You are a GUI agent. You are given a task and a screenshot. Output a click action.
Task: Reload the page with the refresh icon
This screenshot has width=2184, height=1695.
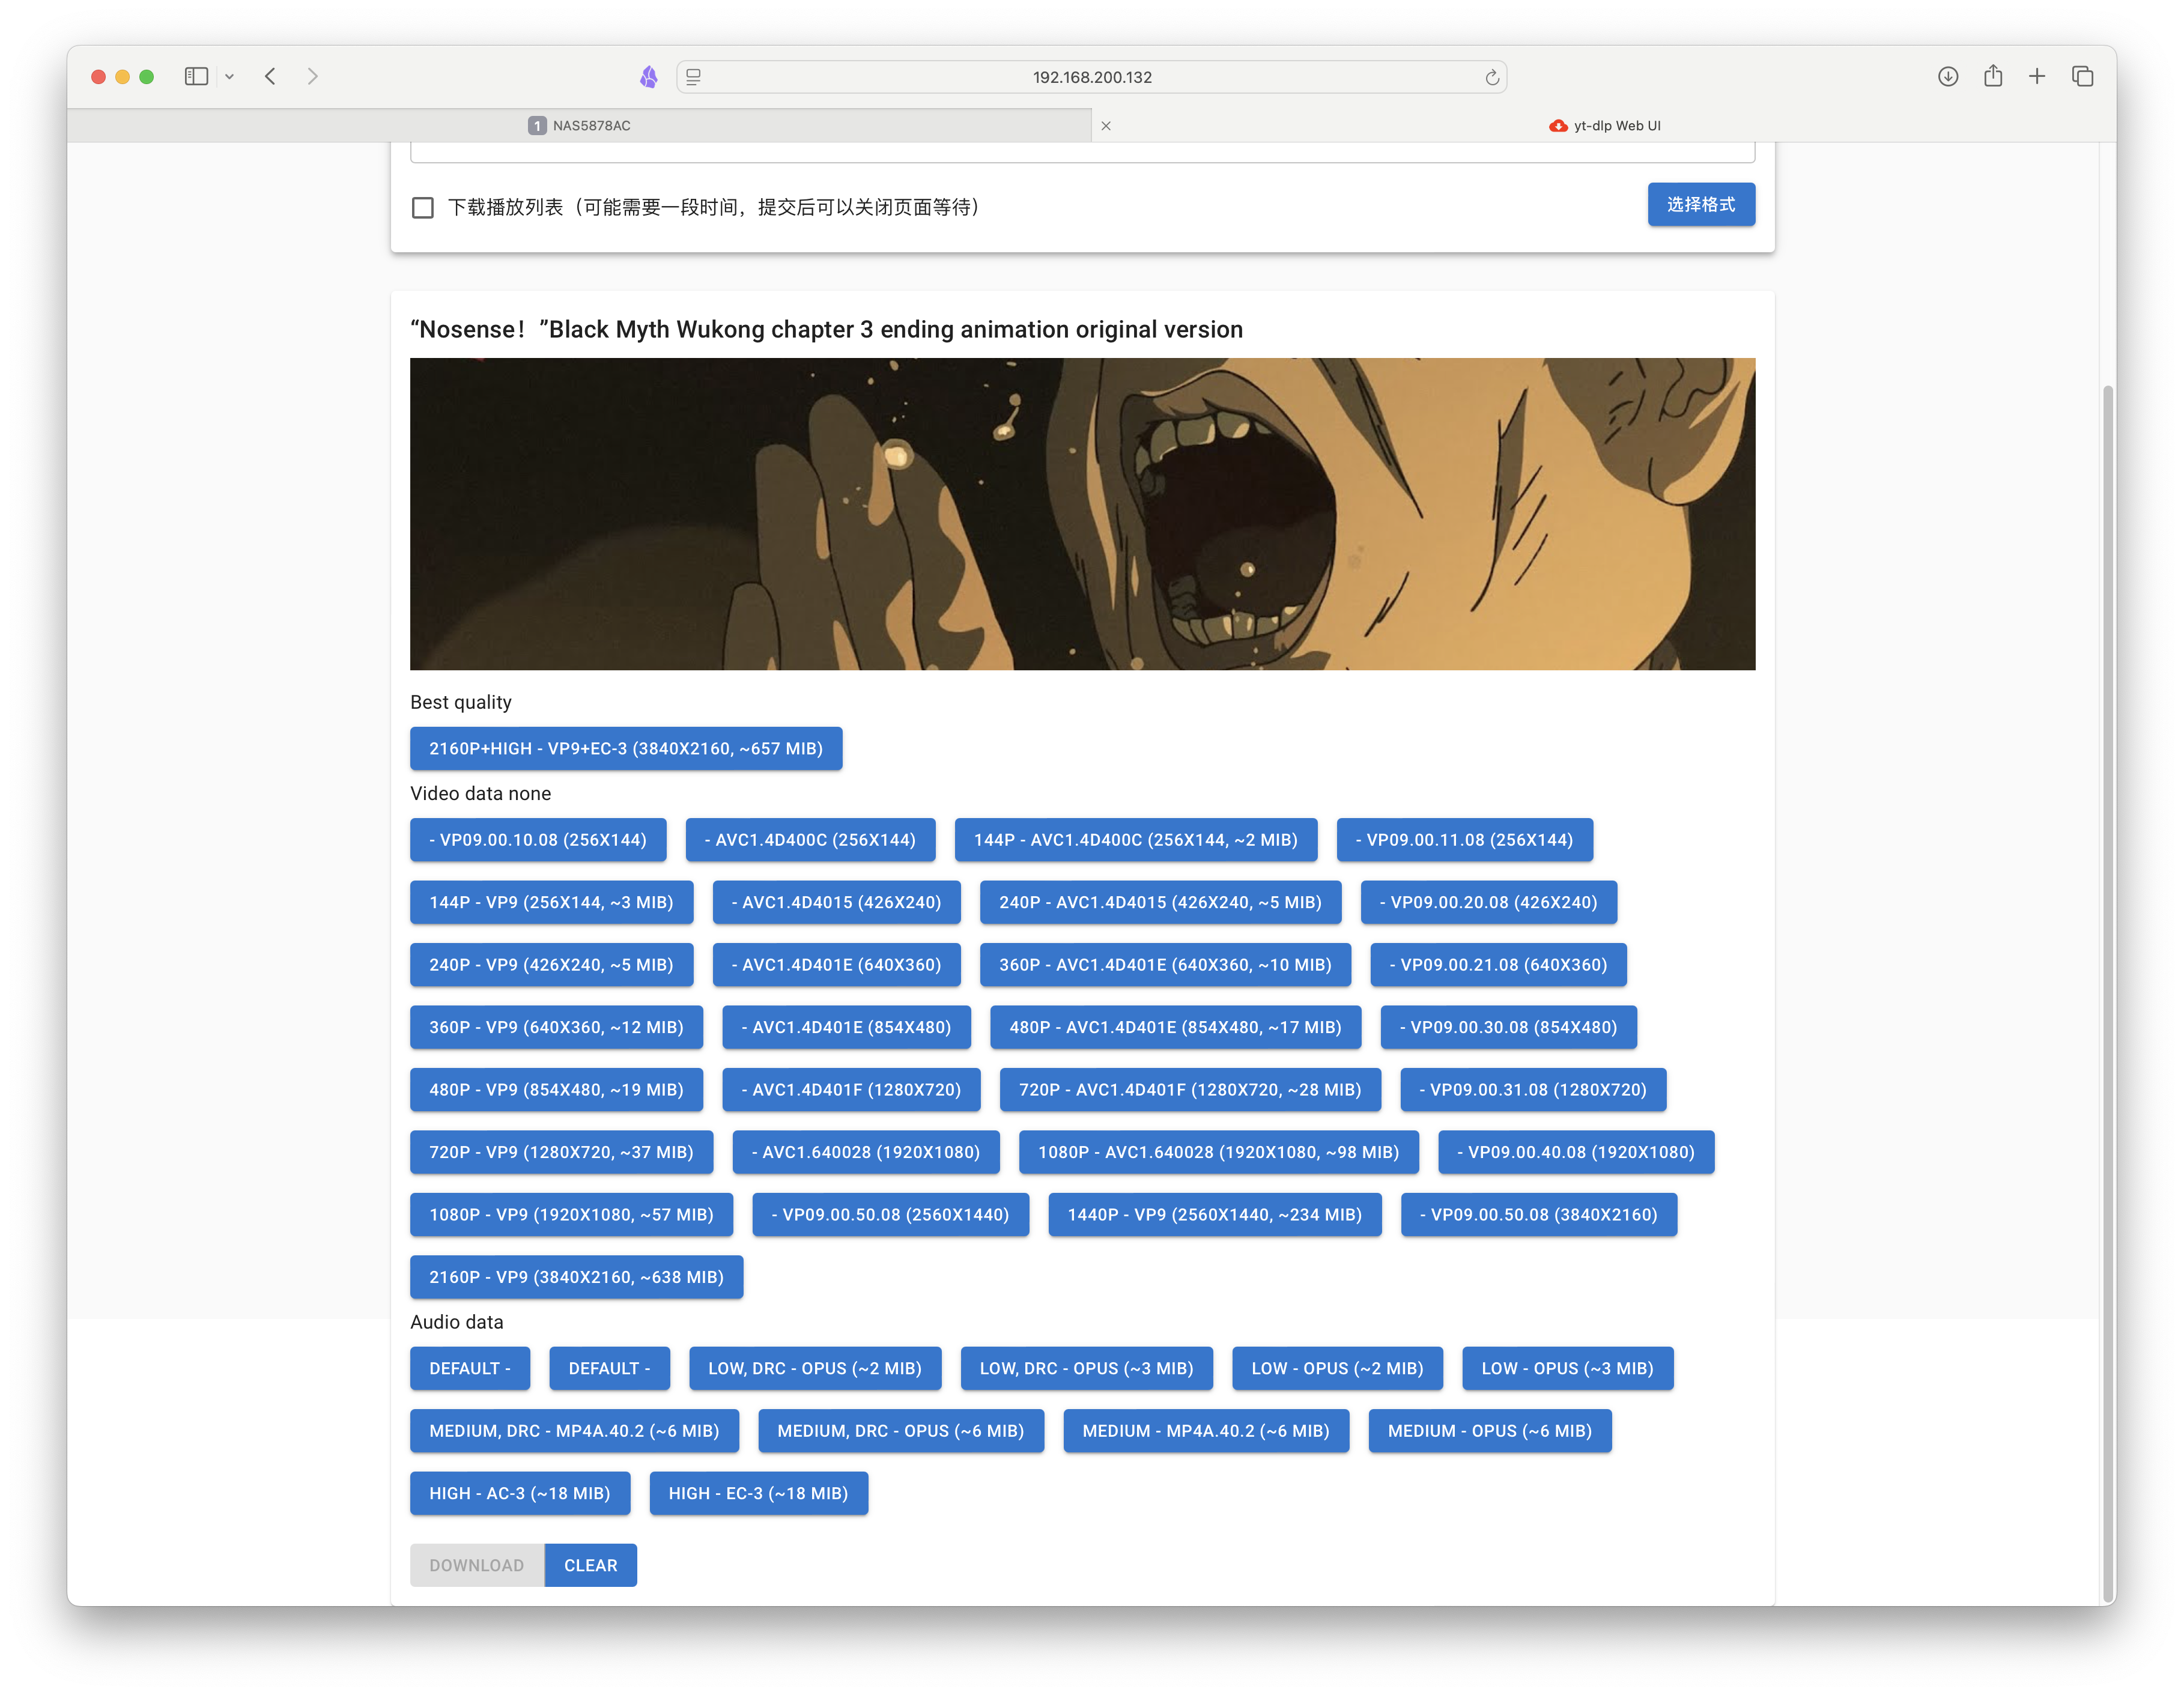pos(1491,78)
